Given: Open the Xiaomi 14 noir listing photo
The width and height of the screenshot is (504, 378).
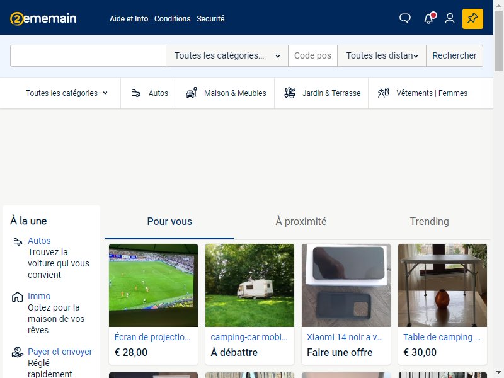Looking at the screenshot, I should 346,285.
